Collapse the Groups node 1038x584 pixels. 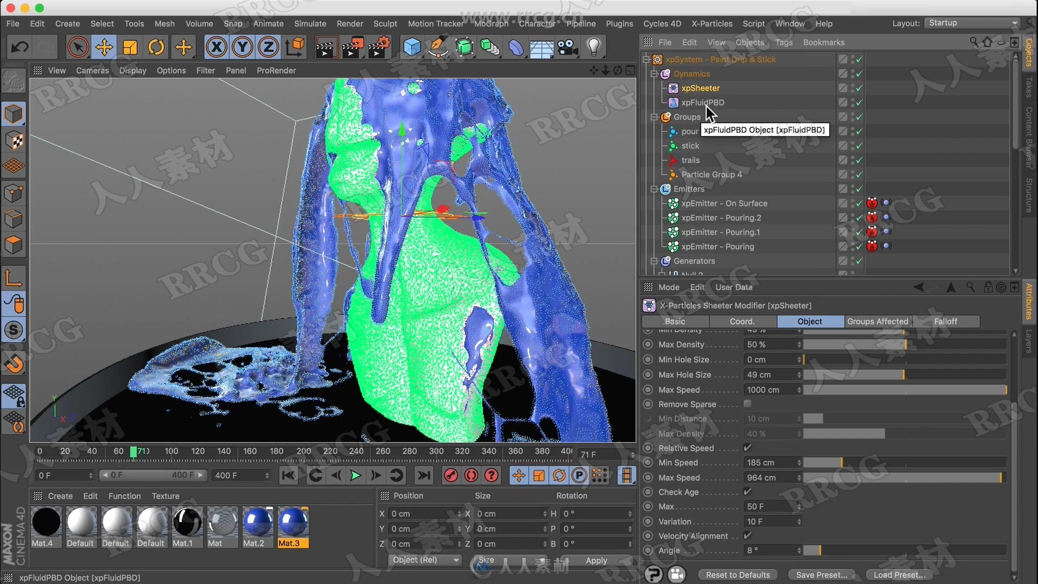(x=654, y=117)
